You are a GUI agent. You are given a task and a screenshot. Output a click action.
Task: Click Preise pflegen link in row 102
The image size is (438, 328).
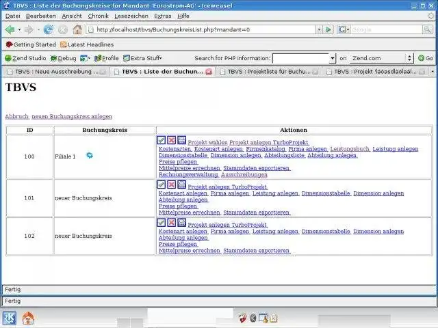pyautogui.click(x=178, y=244)
